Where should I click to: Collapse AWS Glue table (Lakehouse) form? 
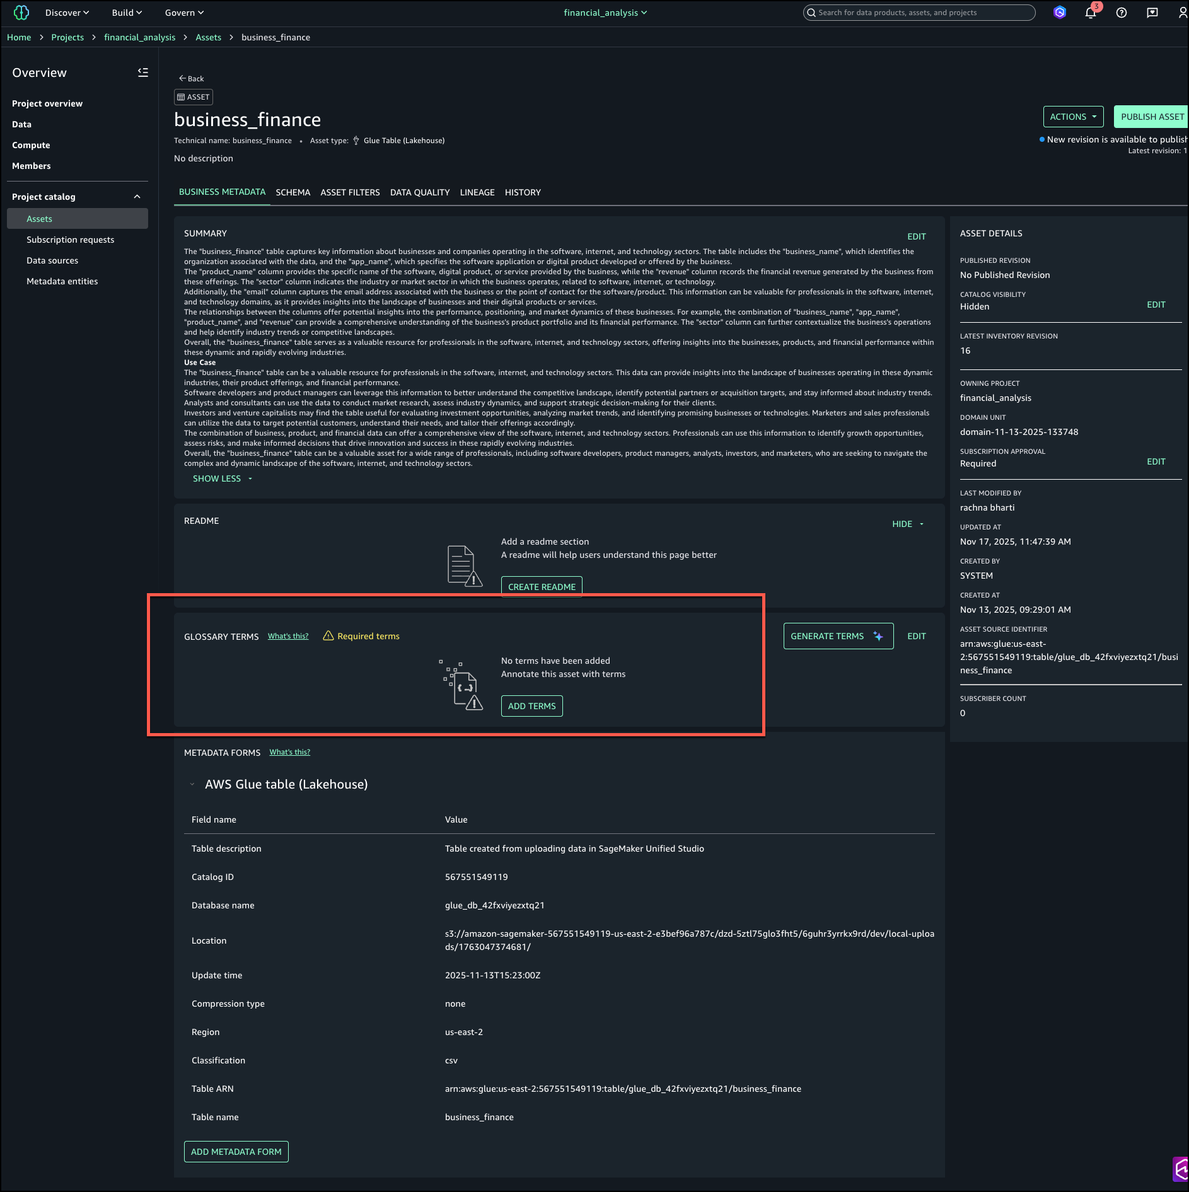(x=192, y=784)
